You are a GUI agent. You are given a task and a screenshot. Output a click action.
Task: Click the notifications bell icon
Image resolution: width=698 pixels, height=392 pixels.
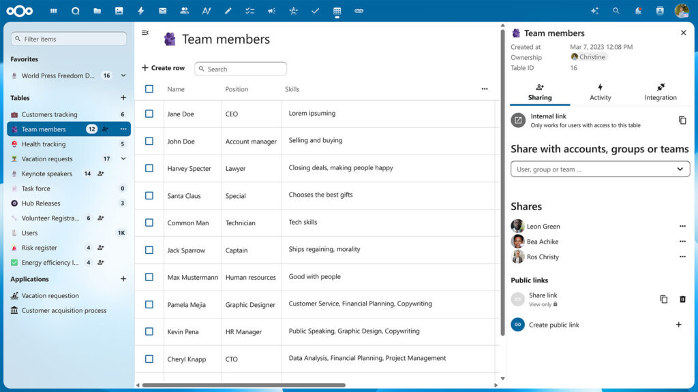tap(638, 11)
